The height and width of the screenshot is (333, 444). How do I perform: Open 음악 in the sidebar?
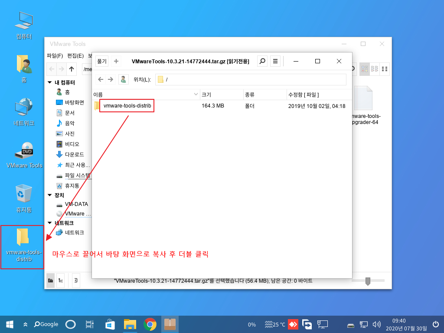pyautogui.click(x=65, y=123)
